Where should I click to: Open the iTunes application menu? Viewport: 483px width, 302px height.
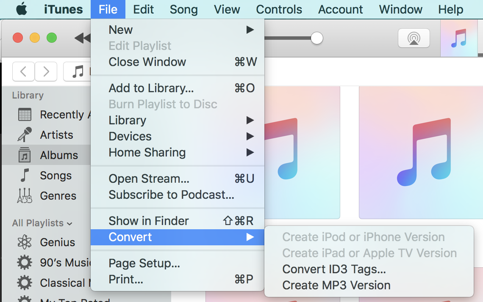click(x=63, y=9)
